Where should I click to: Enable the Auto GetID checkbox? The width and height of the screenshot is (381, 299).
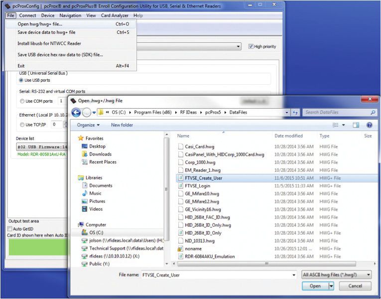click(10, 229)
